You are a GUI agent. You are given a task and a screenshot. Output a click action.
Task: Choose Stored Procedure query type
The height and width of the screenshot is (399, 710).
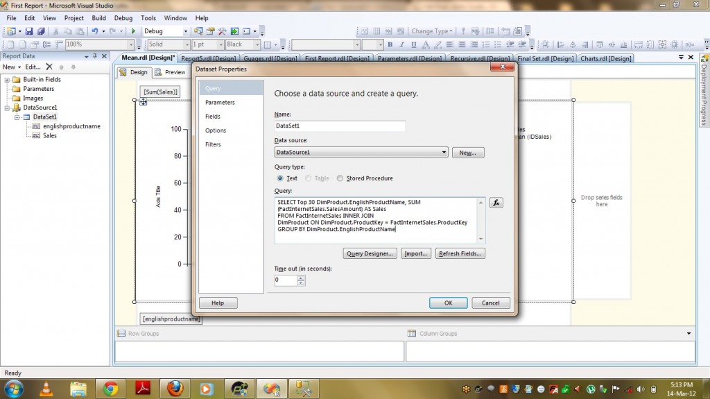click(x=340, y=178)
